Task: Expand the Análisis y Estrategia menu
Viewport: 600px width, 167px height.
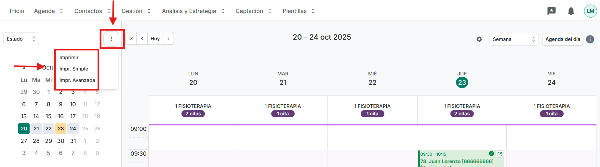Action: 193,11
